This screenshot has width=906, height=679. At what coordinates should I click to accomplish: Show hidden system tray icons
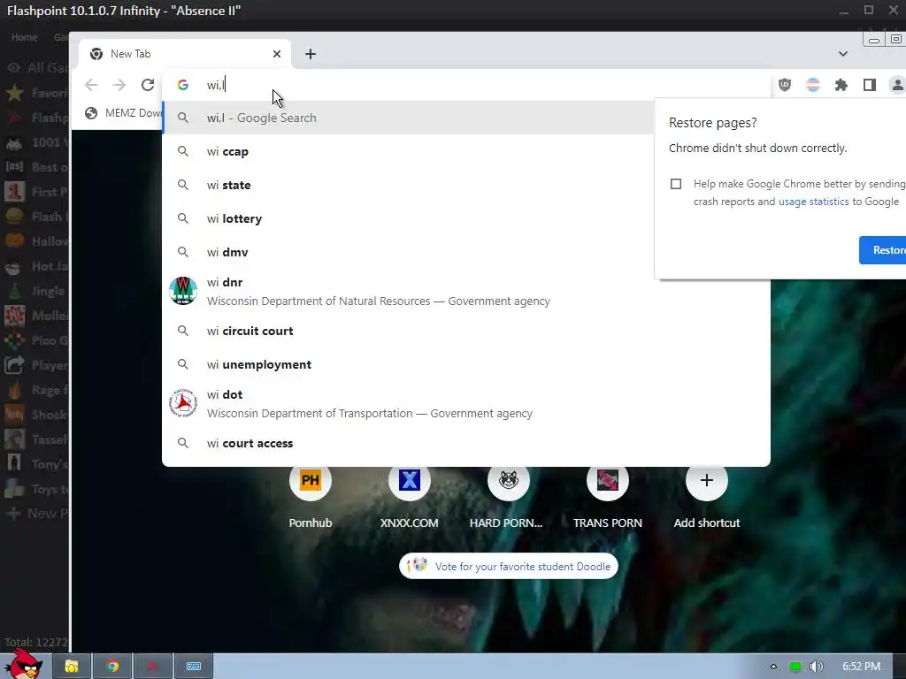click(x=773, y=667)
